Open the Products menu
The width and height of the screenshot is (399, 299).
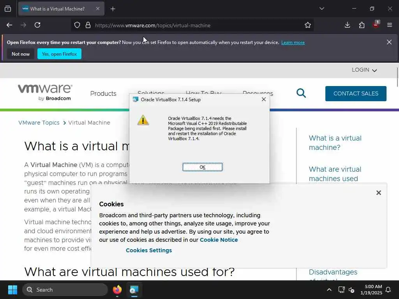[x=103, y=93]
